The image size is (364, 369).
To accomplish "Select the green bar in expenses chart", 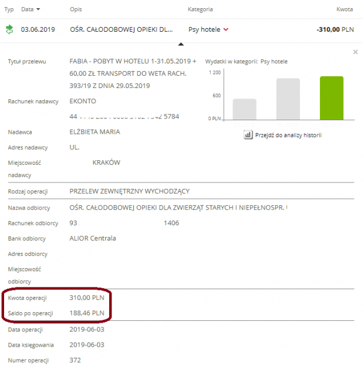I will point(332,97).
